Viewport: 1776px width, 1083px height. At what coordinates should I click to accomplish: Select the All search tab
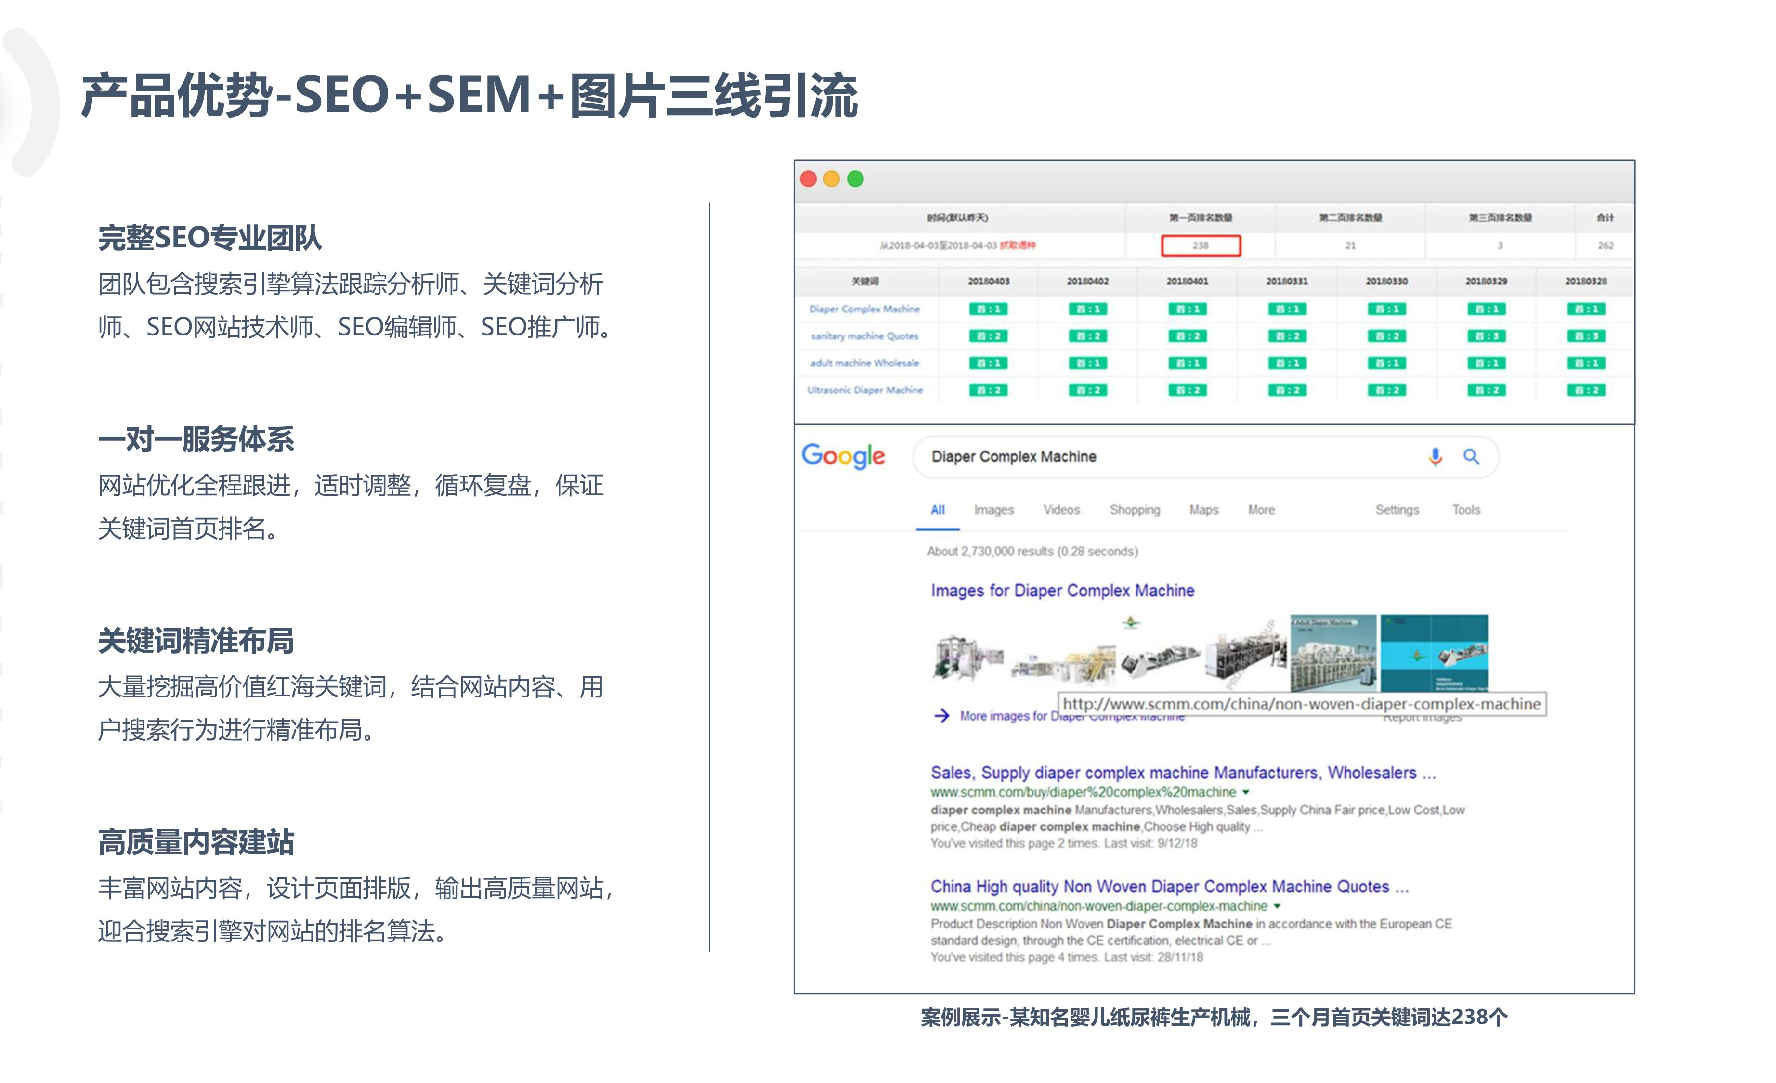click(x=937, y=510)
